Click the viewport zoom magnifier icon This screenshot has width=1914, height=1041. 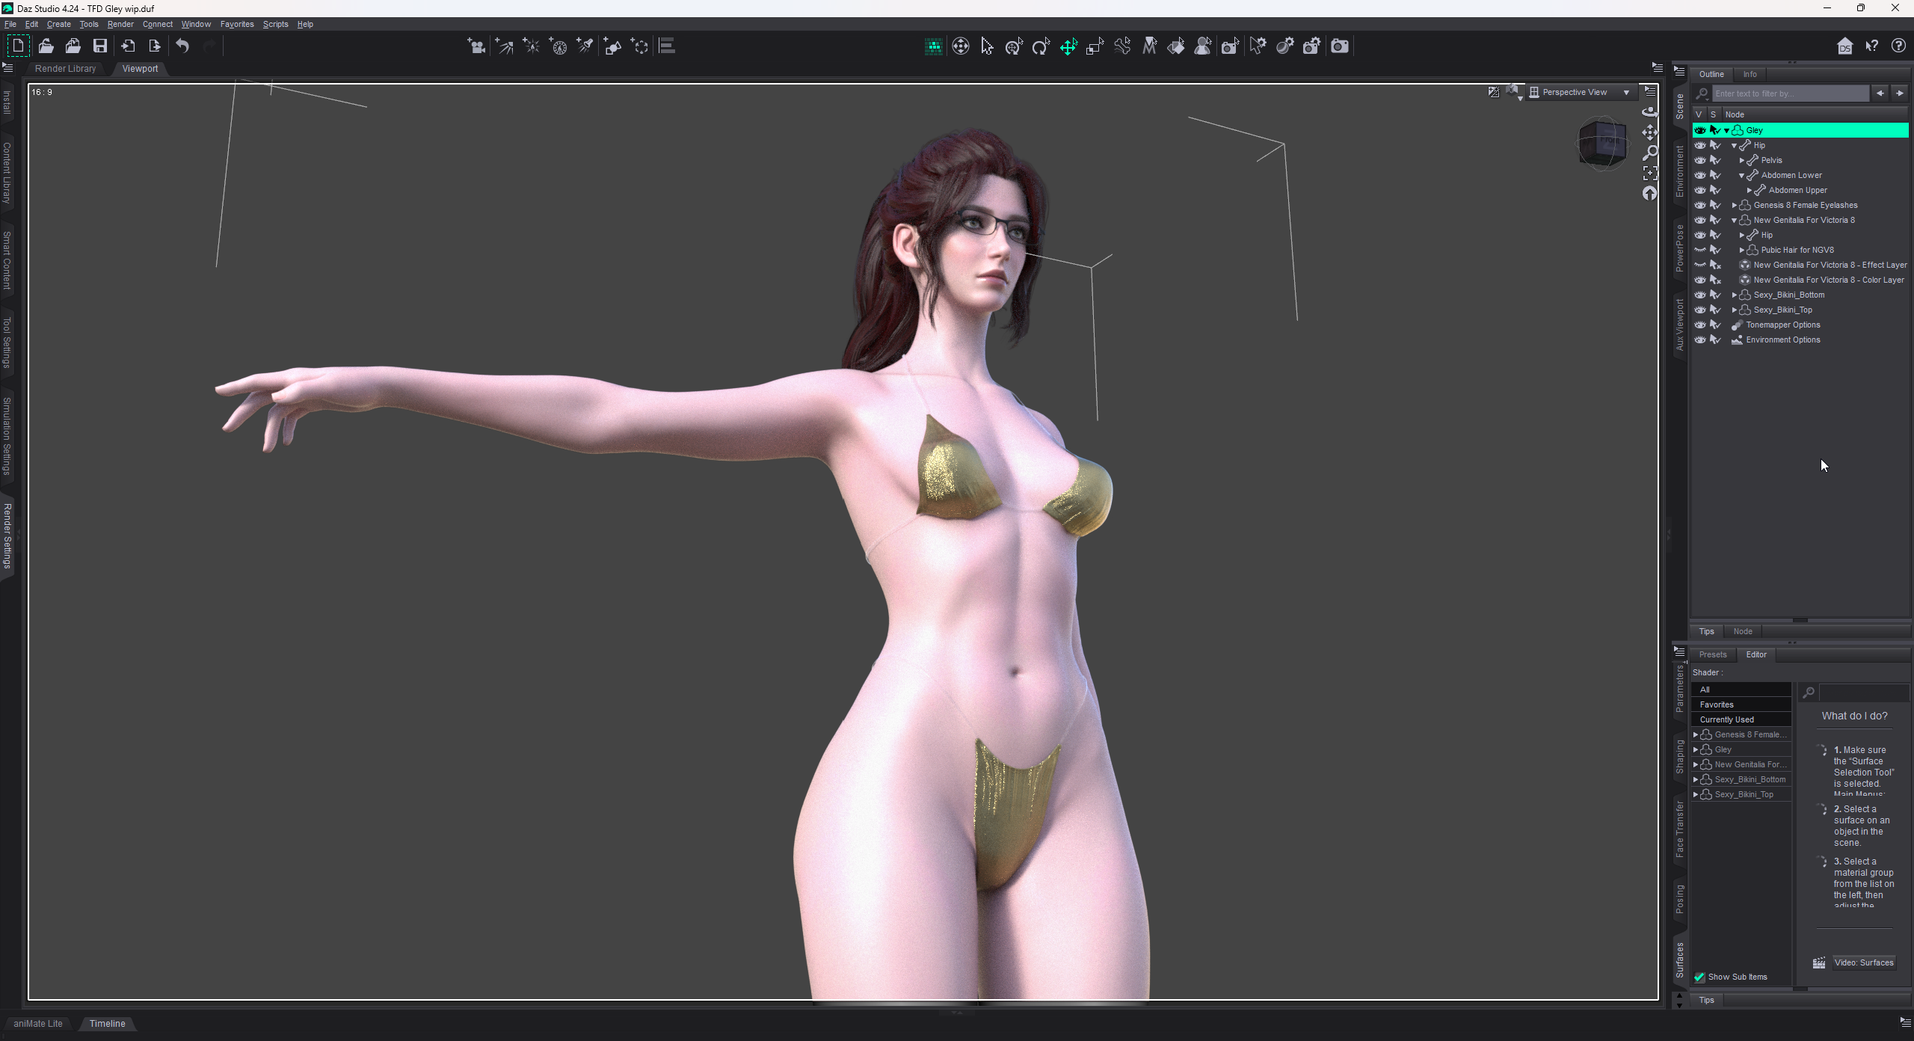(x=1649, y=153)
